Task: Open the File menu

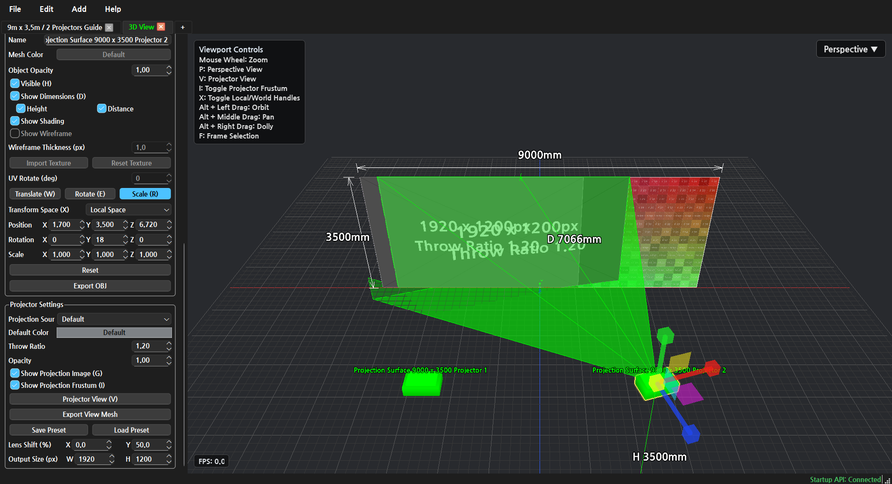Action: (x=15, y=9)
